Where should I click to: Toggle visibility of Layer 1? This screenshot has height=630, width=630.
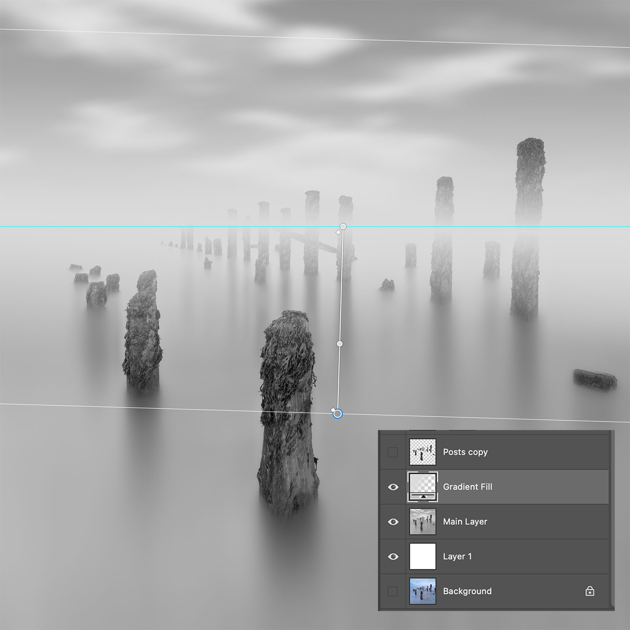[x=393, y=556]
